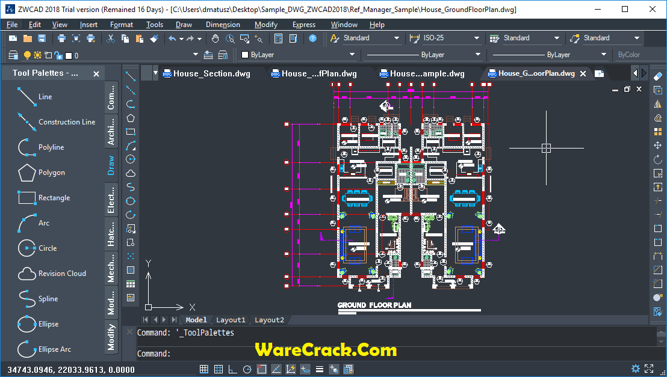Select the Hatch icon in the vertical draw toolbar

[131, 270]
